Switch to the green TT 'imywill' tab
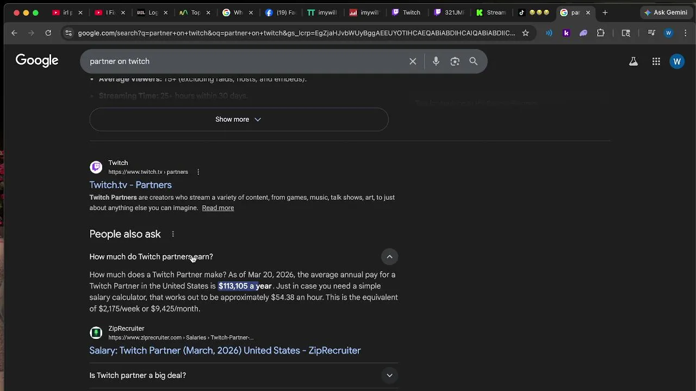 click(x=322, y=12)
